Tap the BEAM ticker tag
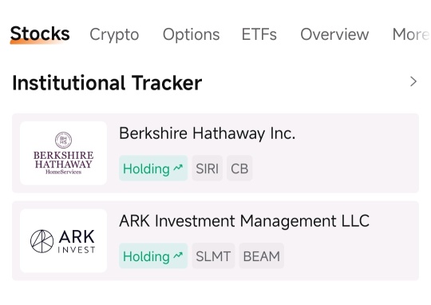This screenshot has width=431, height=305. (x=262, y=256)
